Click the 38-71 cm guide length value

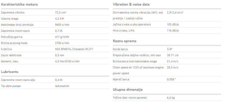click(x=172, y=55)
